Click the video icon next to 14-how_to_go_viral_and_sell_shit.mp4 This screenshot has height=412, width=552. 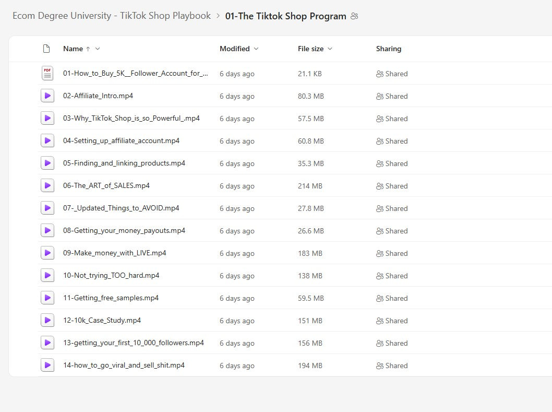47,365
